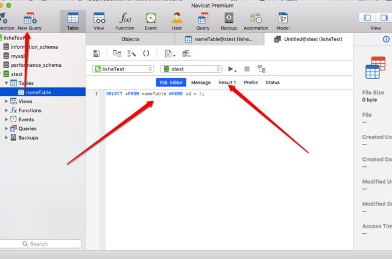
Task: Open the text document dropdown icon
Action: tap(169, 54)
